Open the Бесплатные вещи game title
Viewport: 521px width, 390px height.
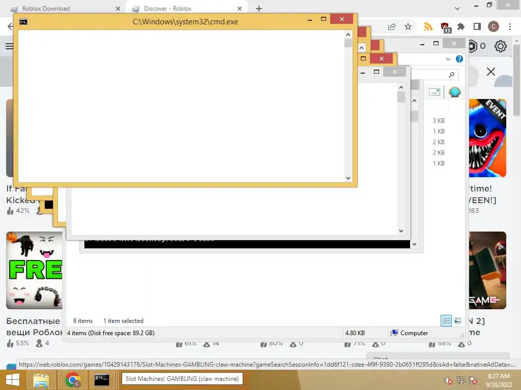[x=34, y=327]
